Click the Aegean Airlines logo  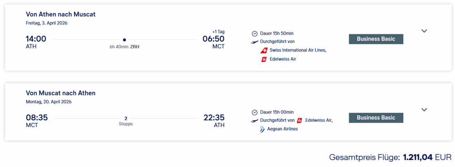click(262, 129)
